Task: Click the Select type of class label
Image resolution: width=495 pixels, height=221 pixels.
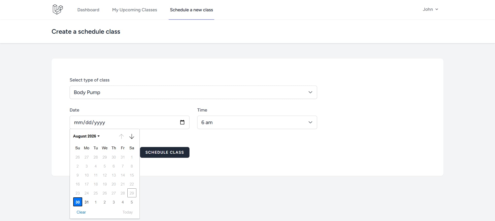Action: coord(89,80)
